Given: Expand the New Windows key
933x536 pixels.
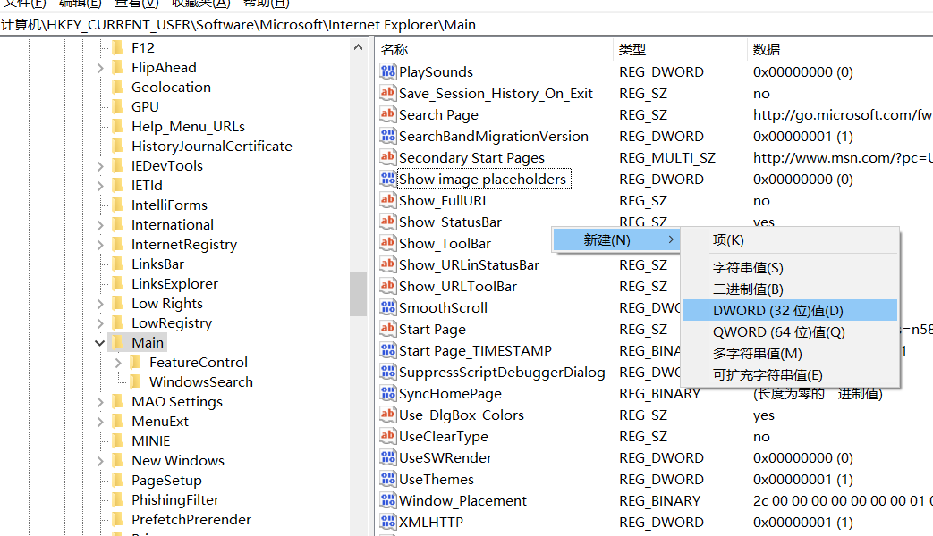Looking at the screenshot, I should click(100, 461).
